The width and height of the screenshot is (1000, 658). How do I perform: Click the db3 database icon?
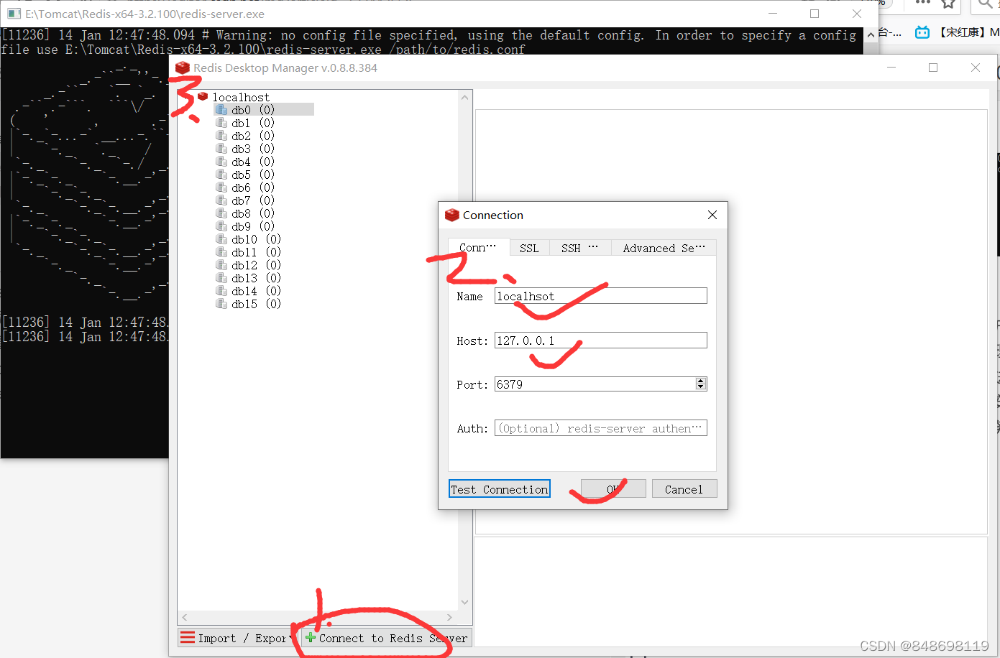click(x=221, y=149)
